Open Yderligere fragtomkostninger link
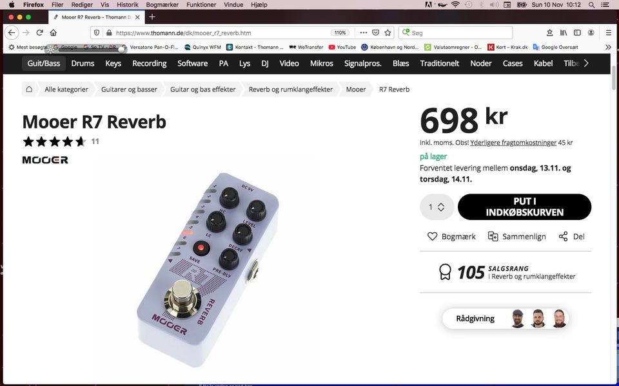Viewport: 619px width, 386px height. pos(513,143)
